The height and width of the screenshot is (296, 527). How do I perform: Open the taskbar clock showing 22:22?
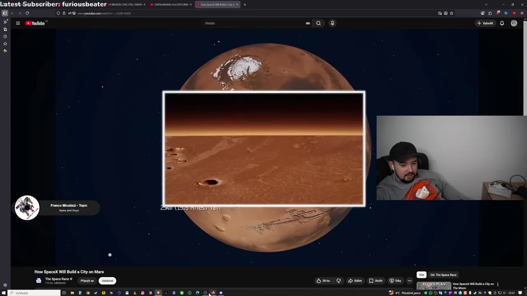[511, 293]
